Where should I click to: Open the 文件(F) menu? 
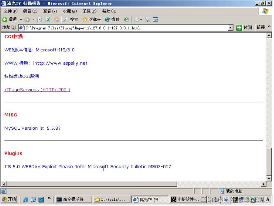coord(11,11)
